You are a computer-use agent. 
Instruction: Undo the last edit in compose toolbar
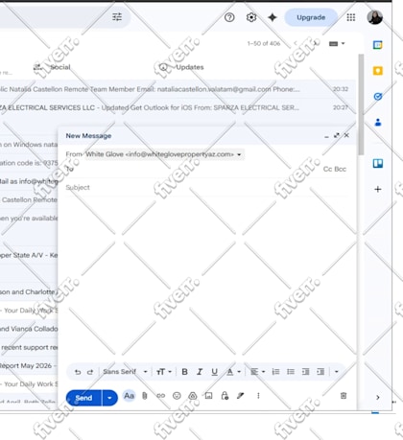click(77, 372)
